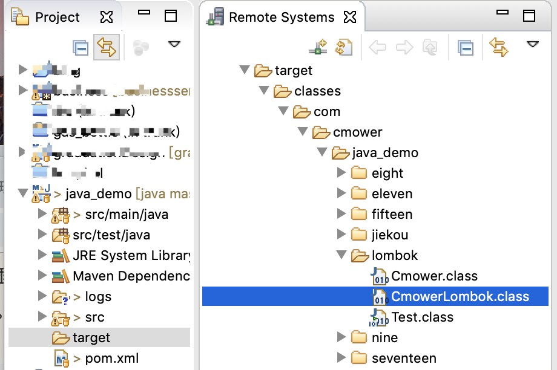Click the src/main/java package folder icon
Image resolution: width=557 pixels, height=370 pixels.
(x=61, y=215)
